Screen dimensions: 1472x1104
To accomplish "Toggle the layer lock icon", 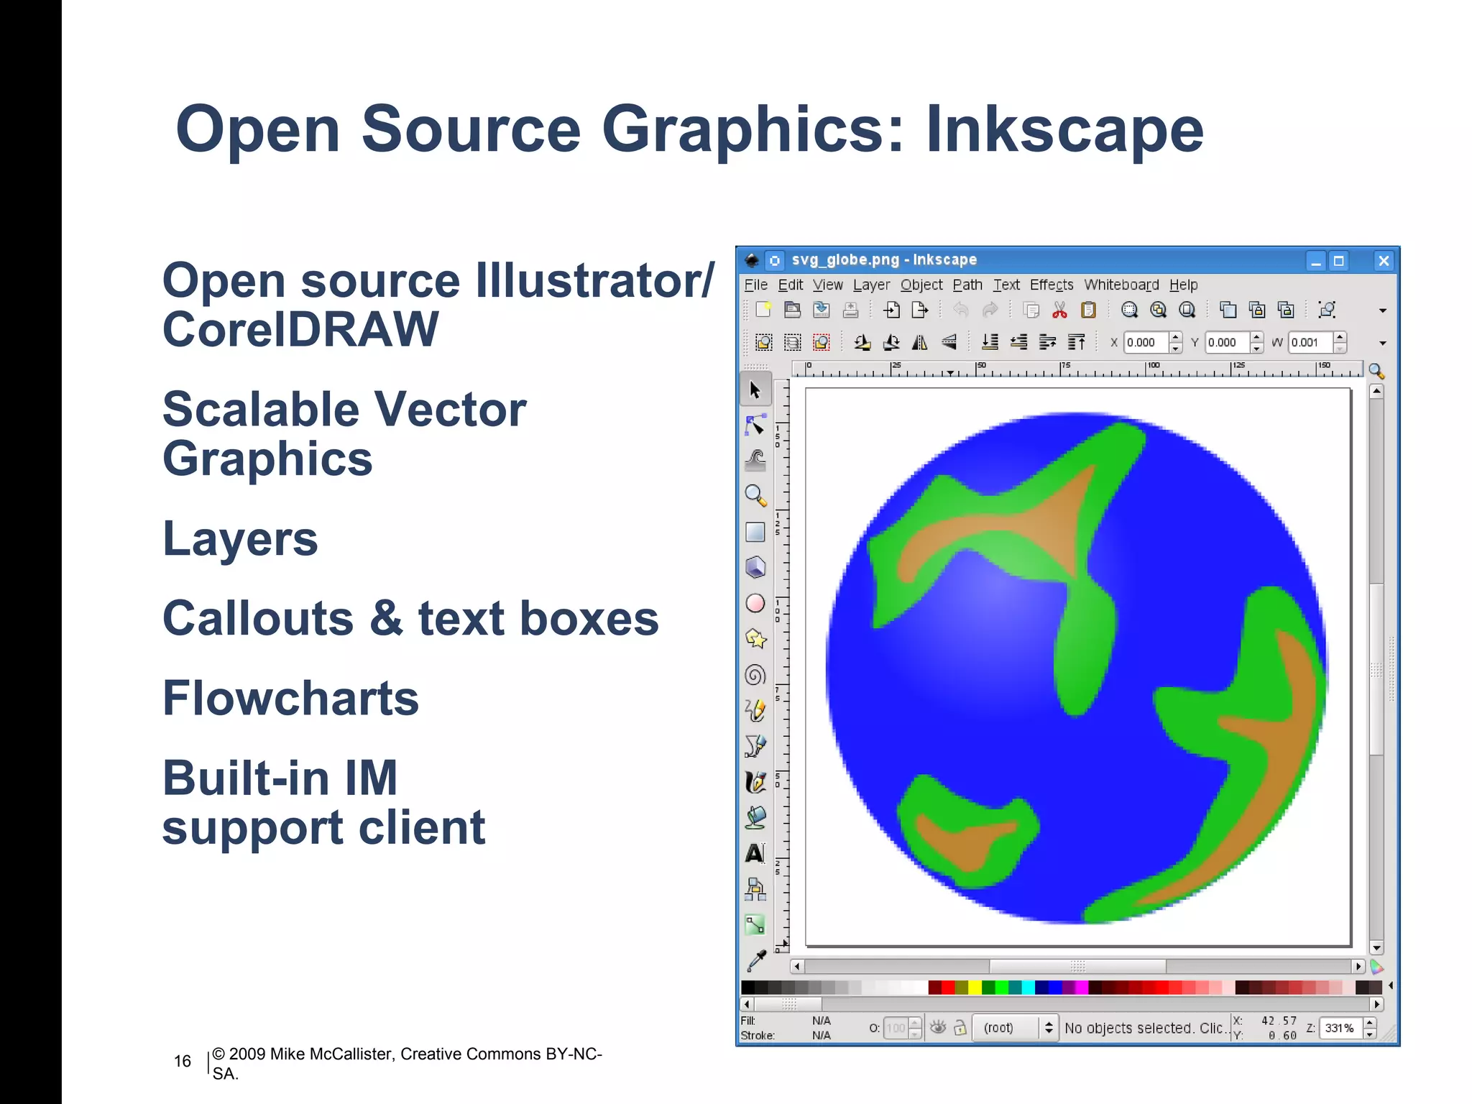I will click(x=960, y=1028).
